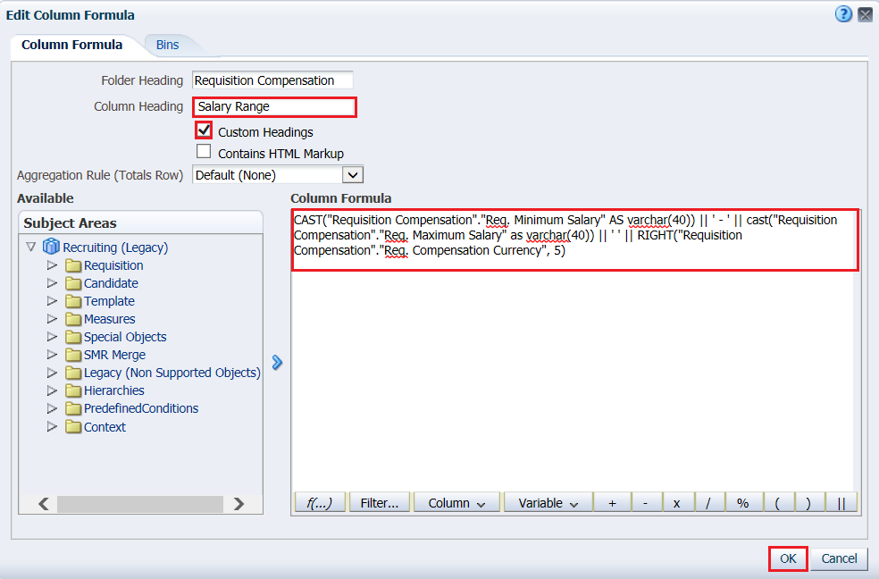Select the Hierarchies folder icon
This screenshot has height=579, width=879.
point(73,390)
